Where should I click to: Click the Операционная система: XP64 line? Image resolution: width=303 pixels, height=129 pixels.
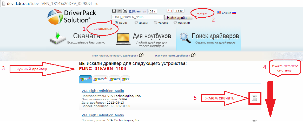(x=104, y=99)
